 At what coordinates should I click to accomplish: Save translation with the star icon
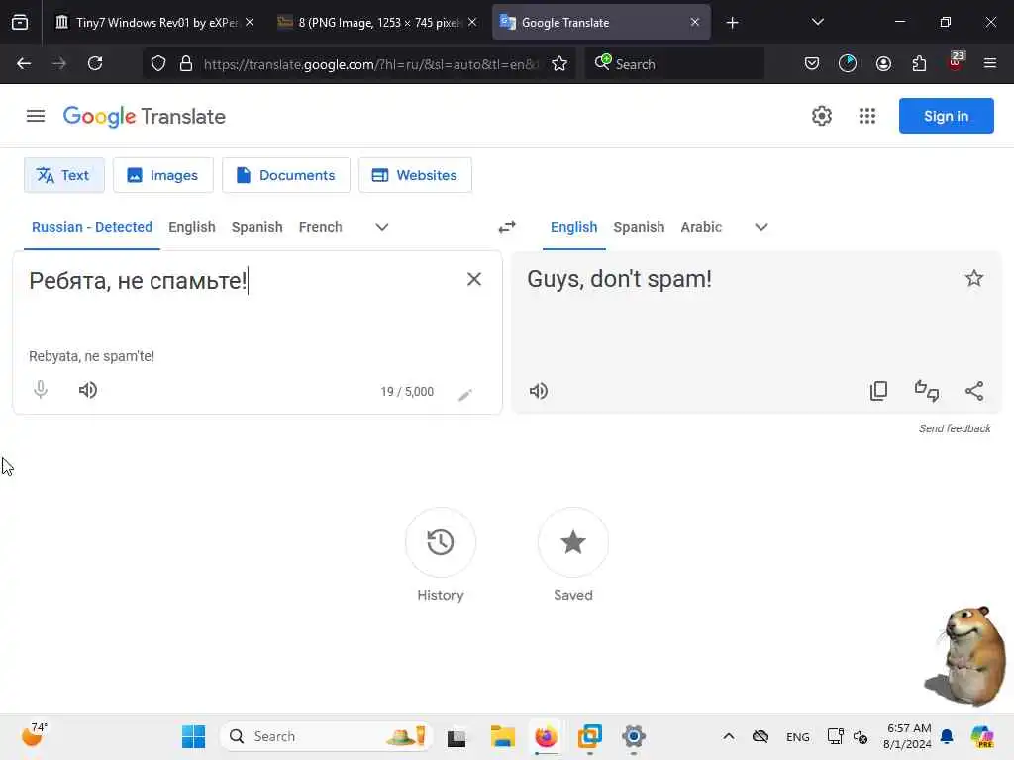(x=974, y=278)
